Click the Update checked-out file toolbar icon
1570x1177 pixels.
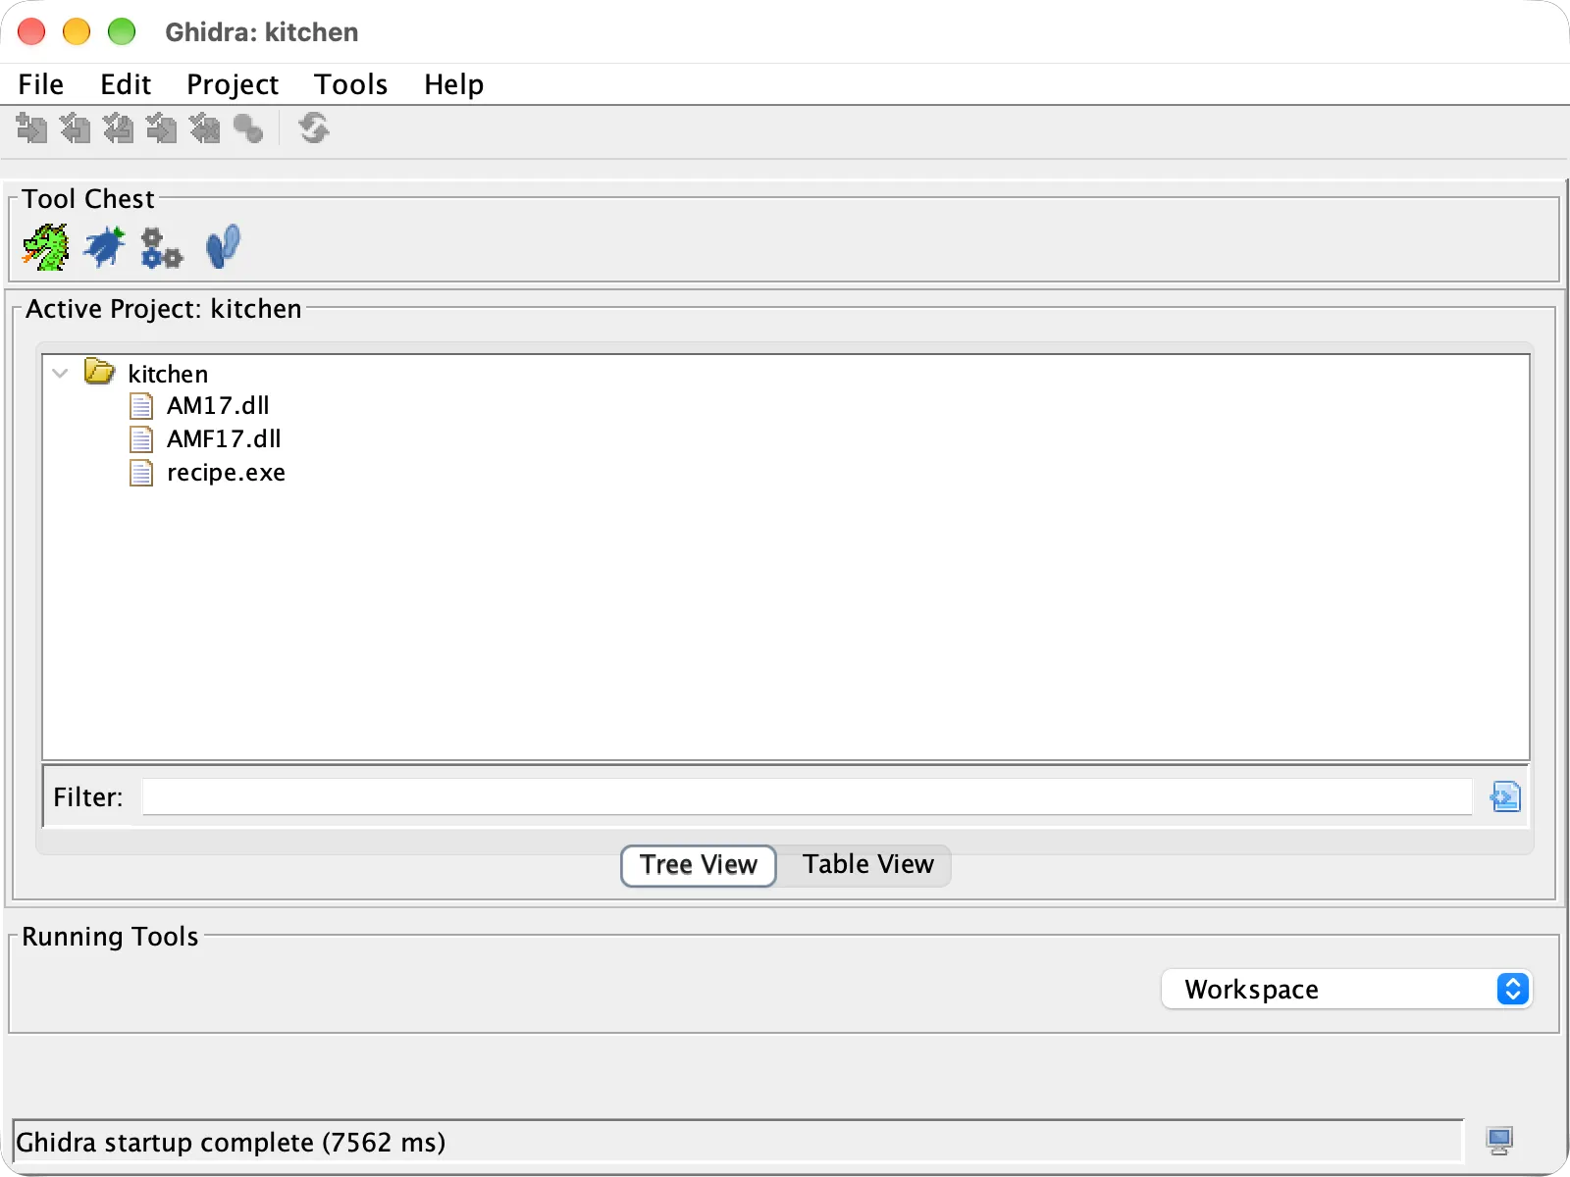[x=118, y=128]
